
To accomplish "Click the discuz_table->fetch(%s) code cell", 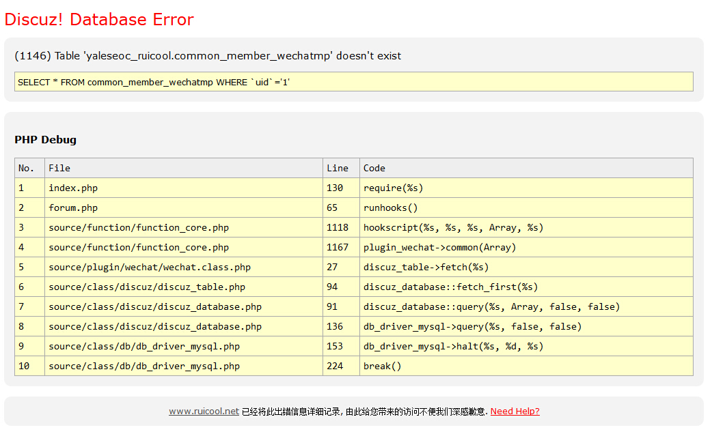I will tap(526, 267).
